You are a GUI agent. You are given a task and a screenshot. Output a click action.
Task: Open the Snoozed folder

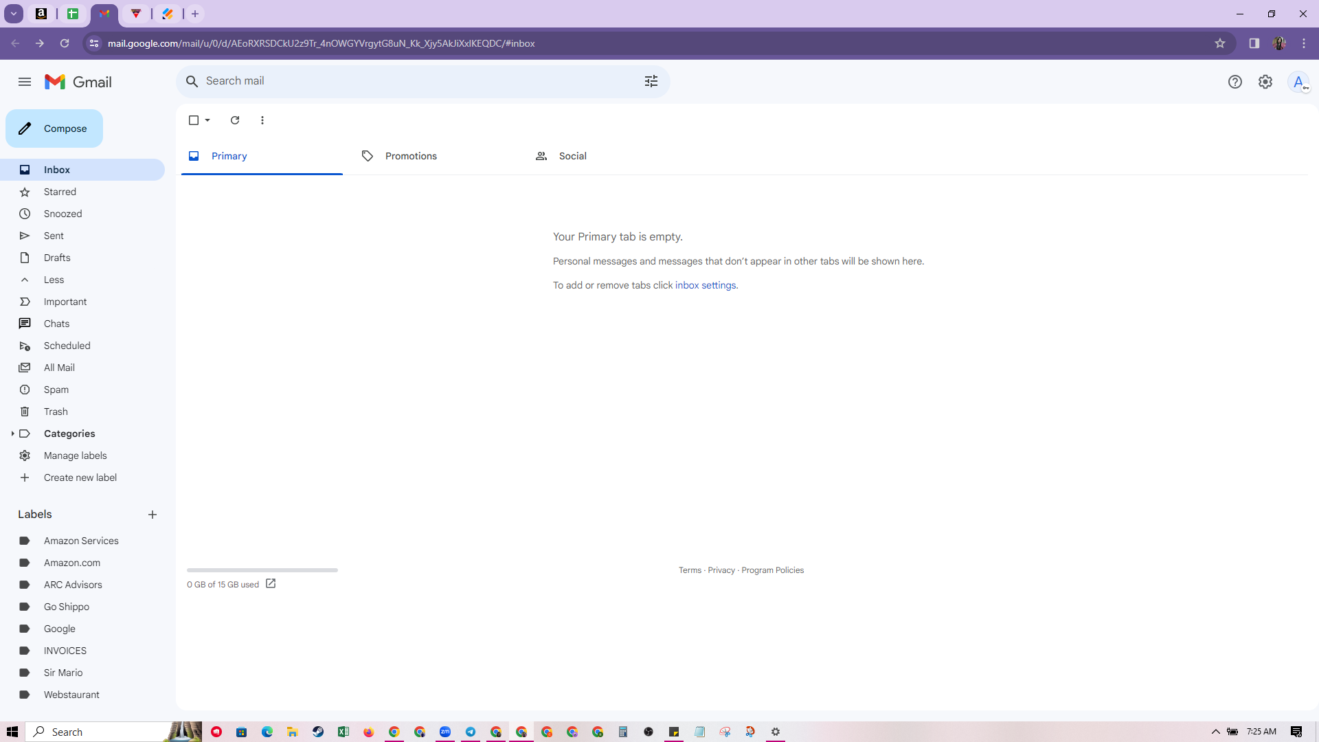[x=82, y=214]
